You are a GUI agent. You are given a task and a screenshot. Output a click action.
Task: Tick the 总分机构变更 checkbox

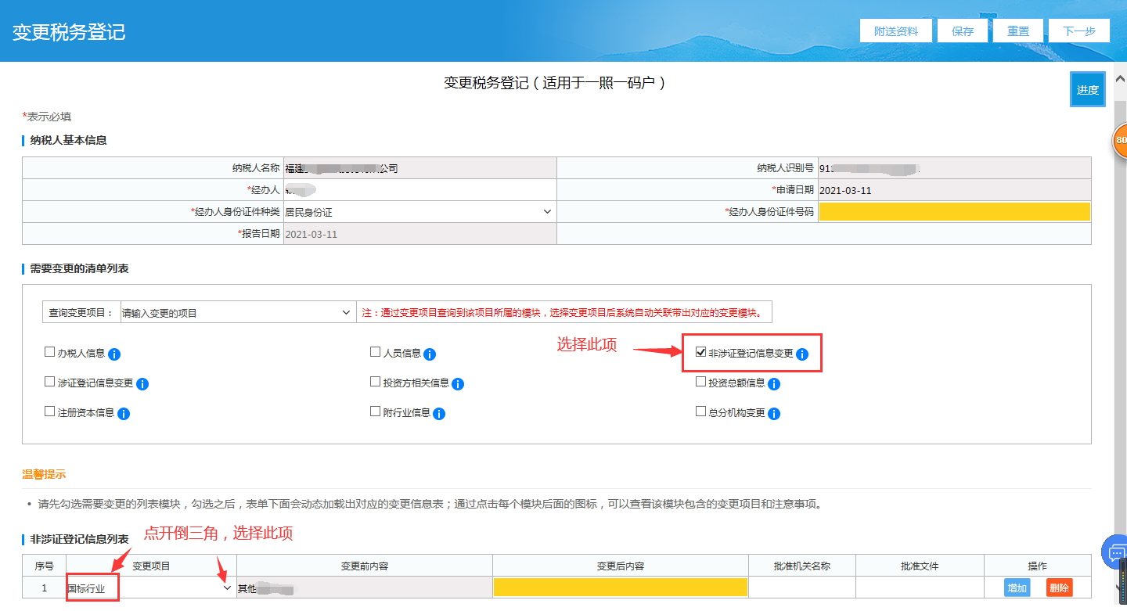701,412
